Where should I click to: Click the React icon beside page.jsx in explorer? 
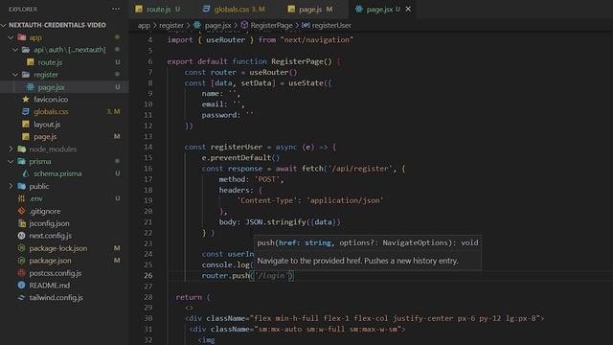click(x=30, y=87)
